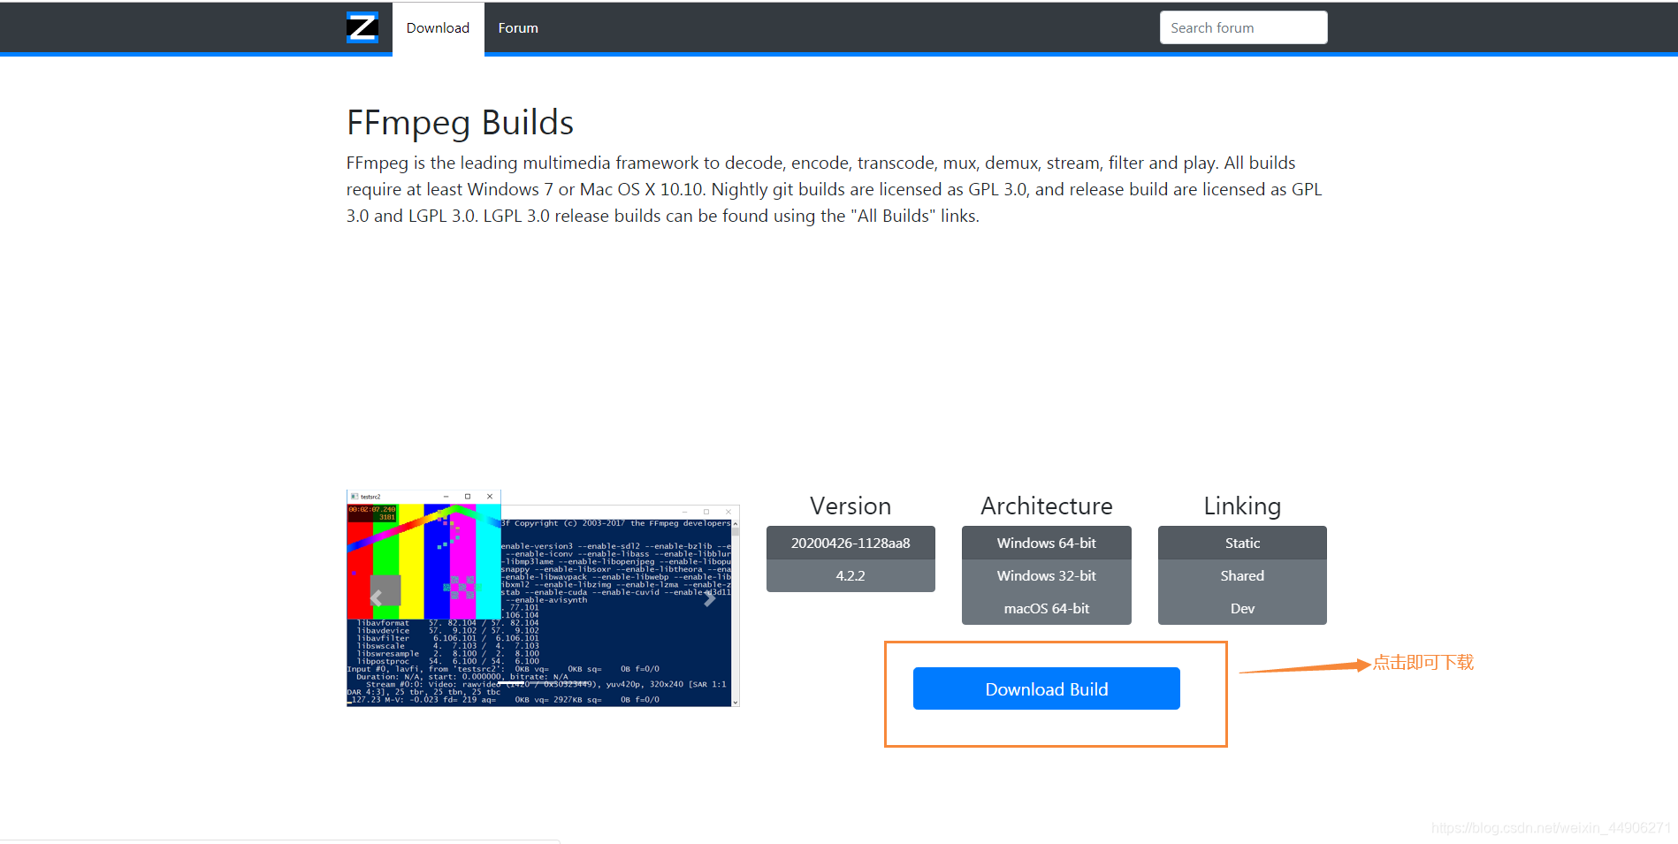Select release version 4.2.2
1678x844 pixels.
click(x=850, y=575)
